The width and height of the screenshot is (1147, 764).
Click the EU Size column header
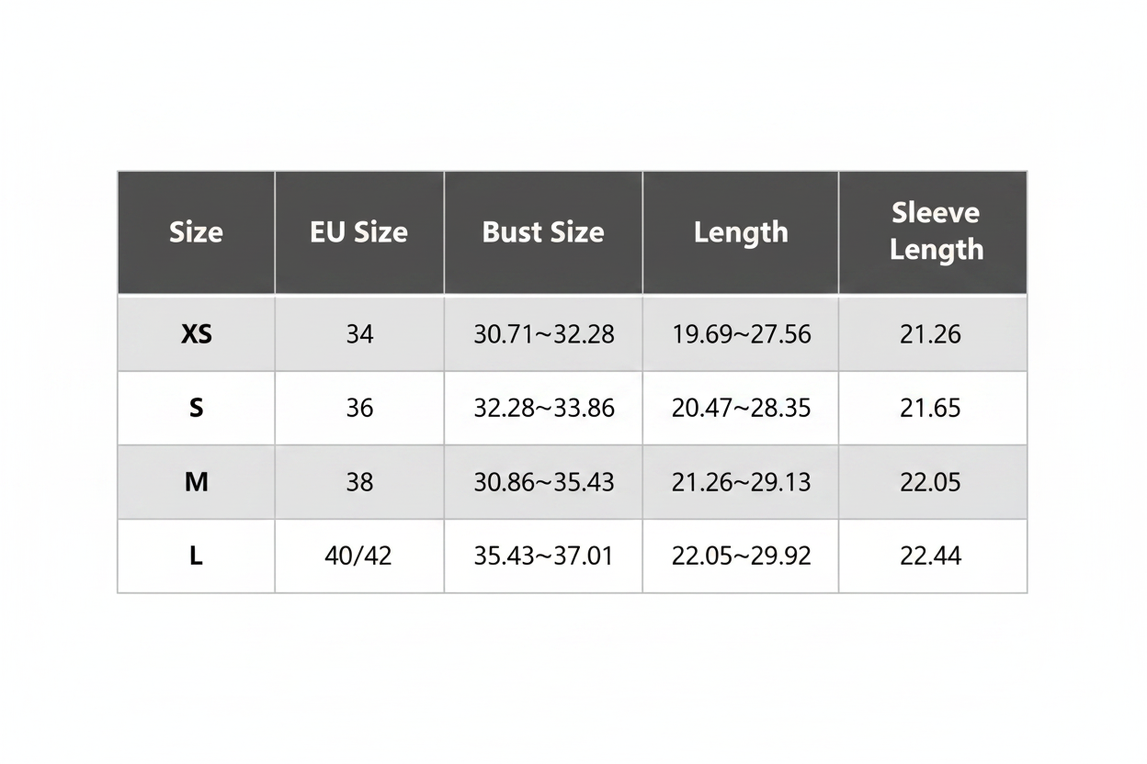tap(359, 232)
